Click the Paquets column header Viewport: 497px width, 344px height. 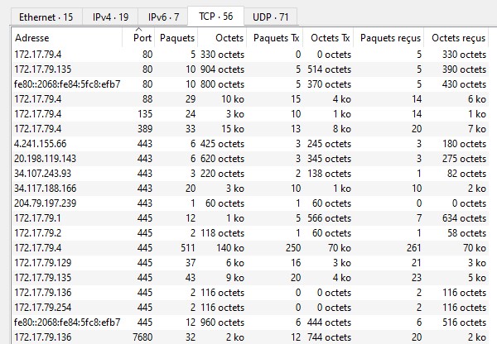177,38
